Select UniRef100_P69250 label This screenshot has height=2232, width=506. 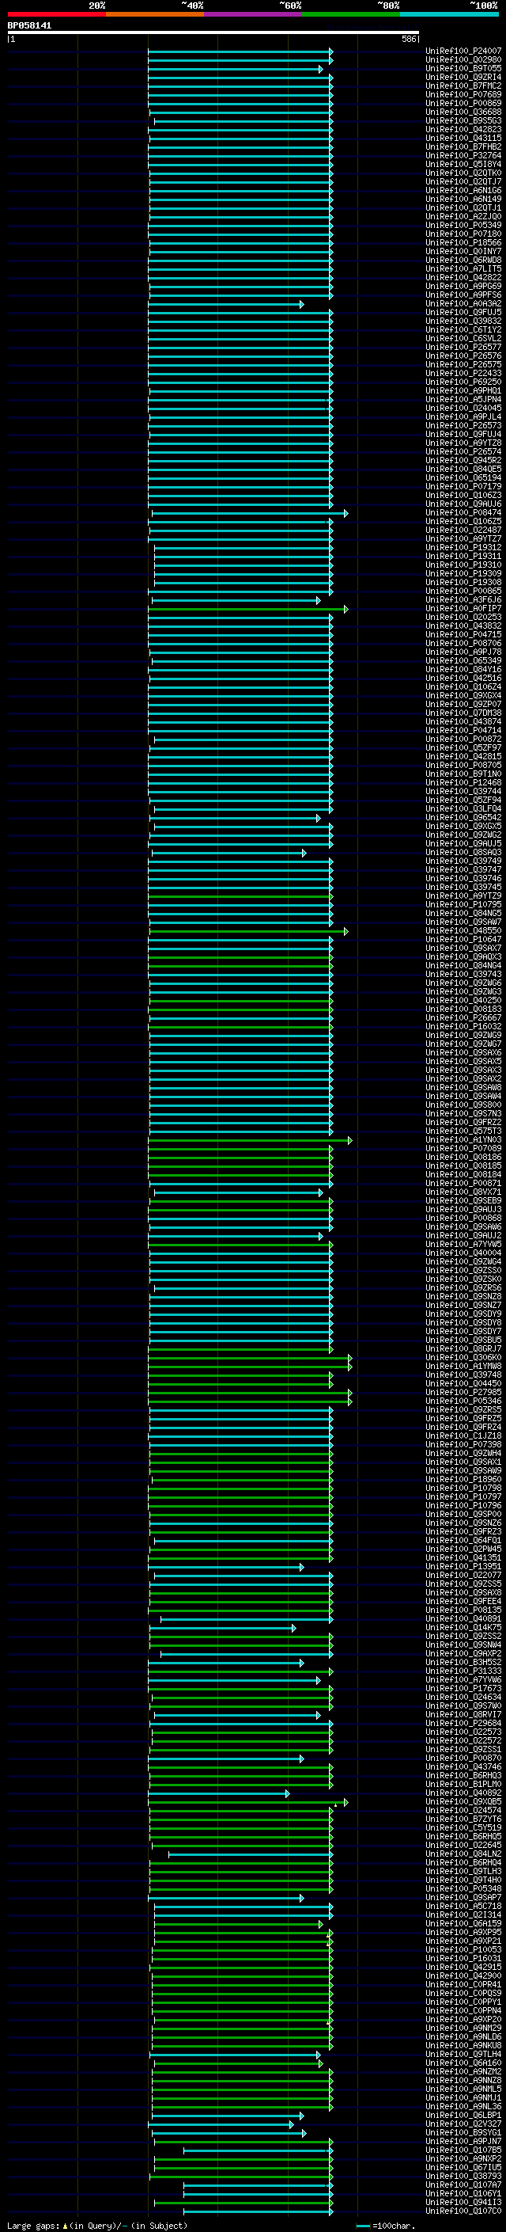(463, 382)
